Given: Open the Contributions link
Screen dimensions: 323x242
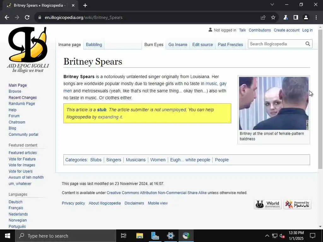Looking at the screenshot, I should pos(260,30).
